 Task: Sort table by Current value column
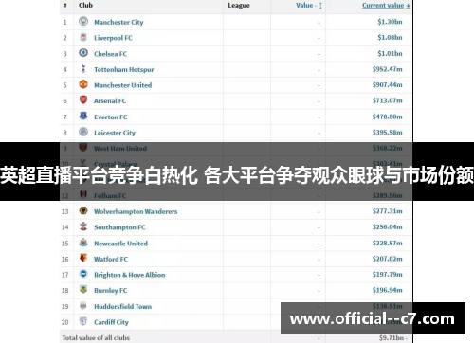[386, 6]
